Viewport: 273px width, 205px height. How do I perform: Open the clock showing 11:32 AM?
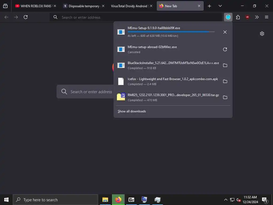250,200
